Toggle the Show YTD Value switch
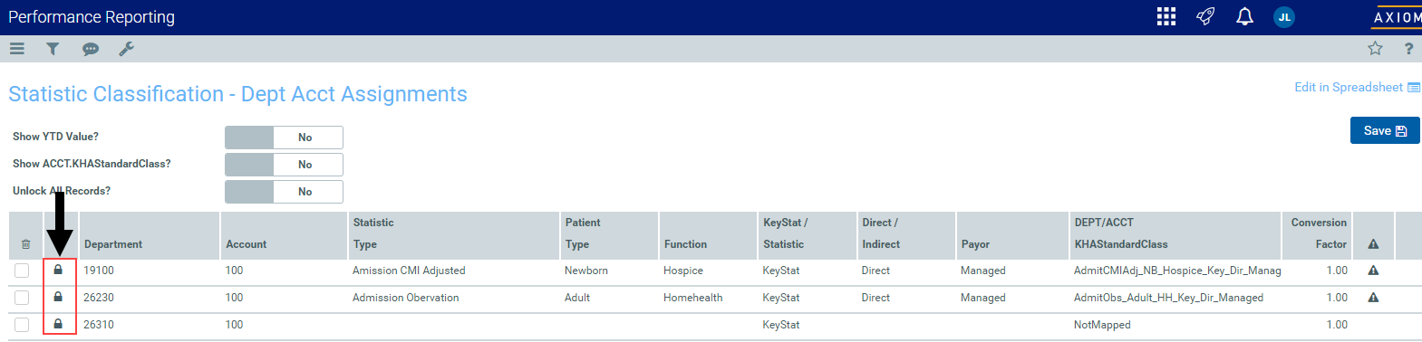Viewport: 1422px width, 342px height. pos(284,138)
